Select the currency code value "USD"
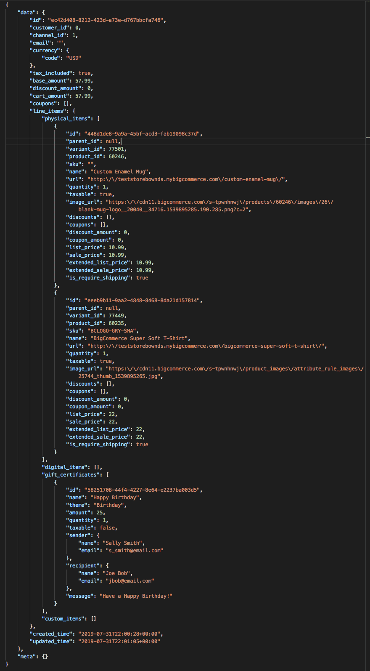 tap(74, 58)
